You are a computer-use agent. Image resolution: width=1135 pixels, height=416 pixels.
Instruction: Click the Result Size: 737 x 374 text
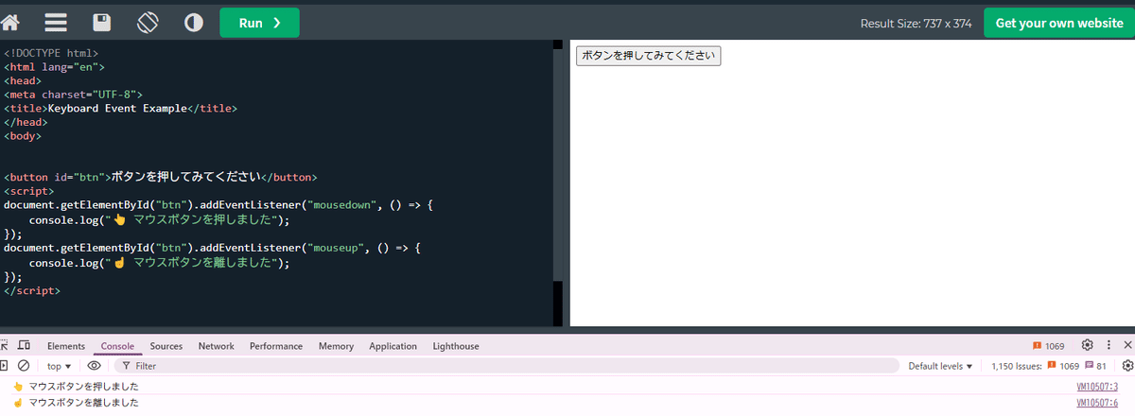916,24
